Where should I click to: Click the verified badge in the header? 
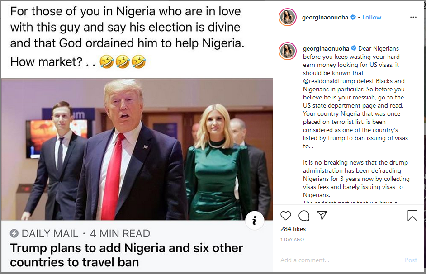(353, 17)
